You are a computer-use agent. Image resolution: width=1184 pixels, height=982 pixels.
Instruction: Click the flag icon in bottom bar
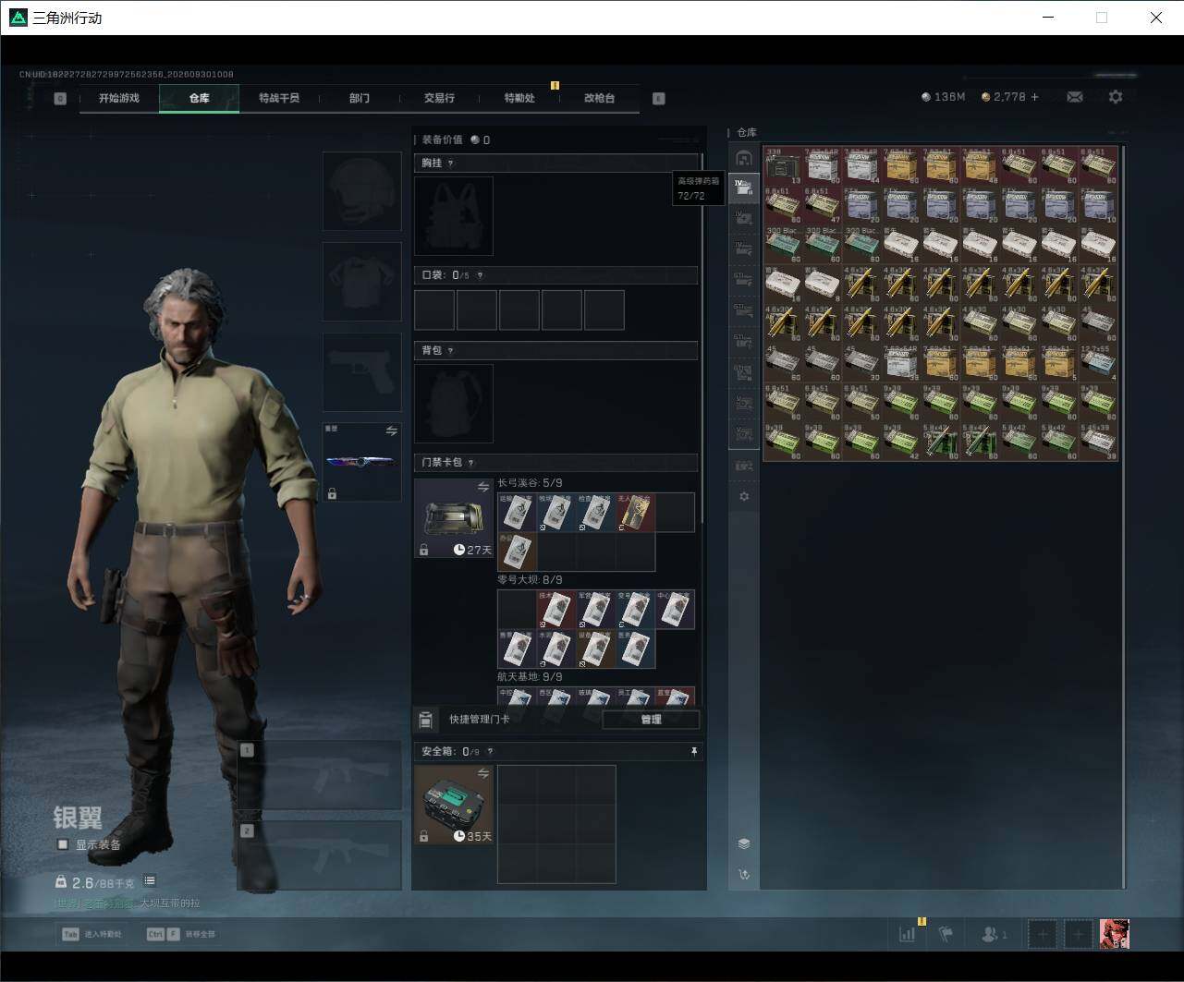pyautogui.click(x=946, y=934)
